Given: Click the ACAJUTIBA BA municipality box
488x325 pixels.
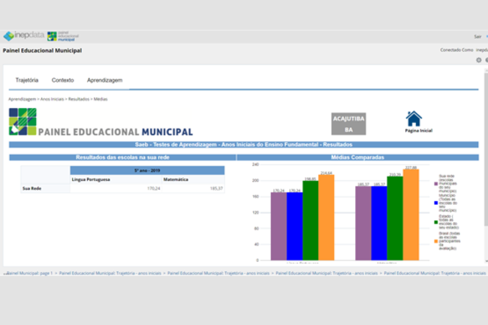Looking at the screenshot, I should [x=348, y=124].
